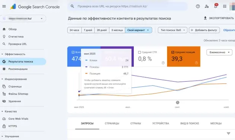Select the 3 месяца date range
The width and height of the screenshot is (235, 140).
117,30
